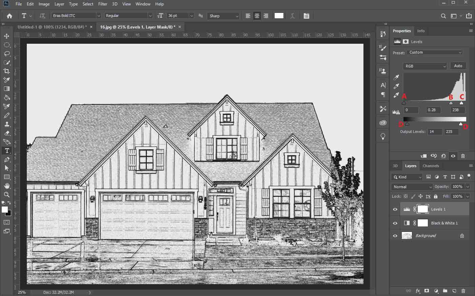Image resolution: width=475 pixels, height=296 pixels.
Task: Select the Hand tool
Action: click(x=7, y=186)
